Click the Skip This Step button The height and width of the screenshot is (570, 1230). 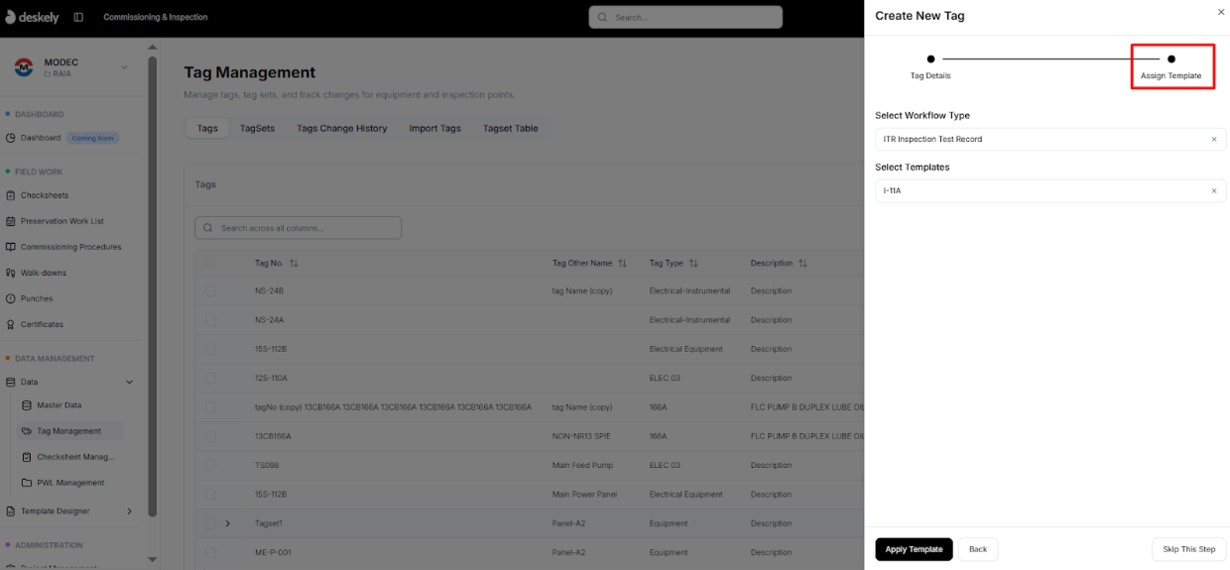pos(1189,549)
